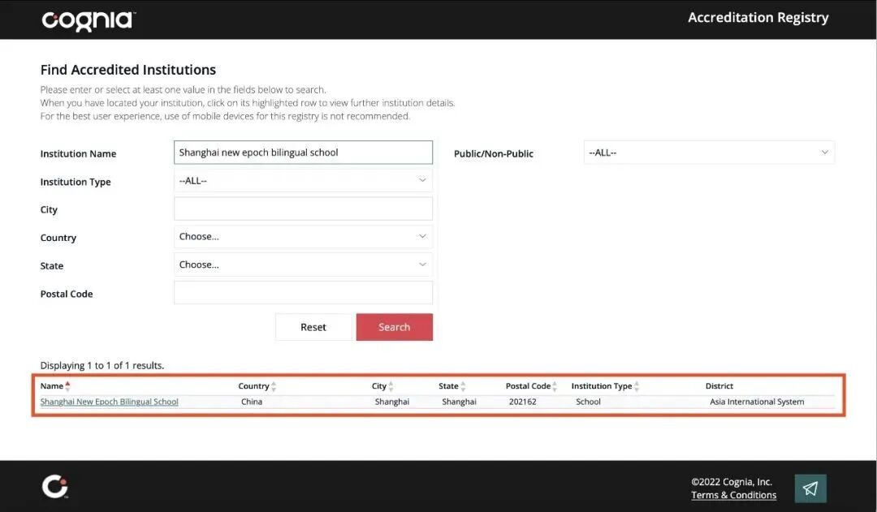
Task: Open the State dropdown
Action: 303,265
